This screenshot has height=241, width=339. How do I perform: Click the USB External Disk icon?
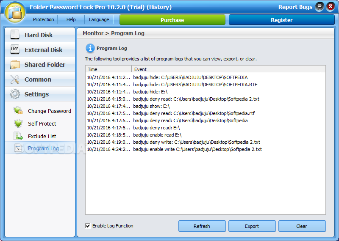15,49
